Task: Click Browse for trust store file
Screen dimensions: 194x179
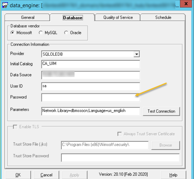Action: (165, 145)
